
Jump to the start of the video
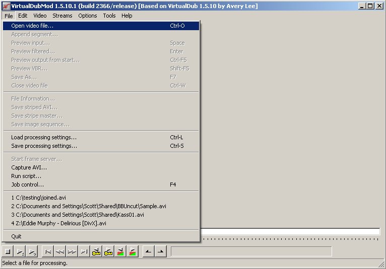tap(48, 251)
